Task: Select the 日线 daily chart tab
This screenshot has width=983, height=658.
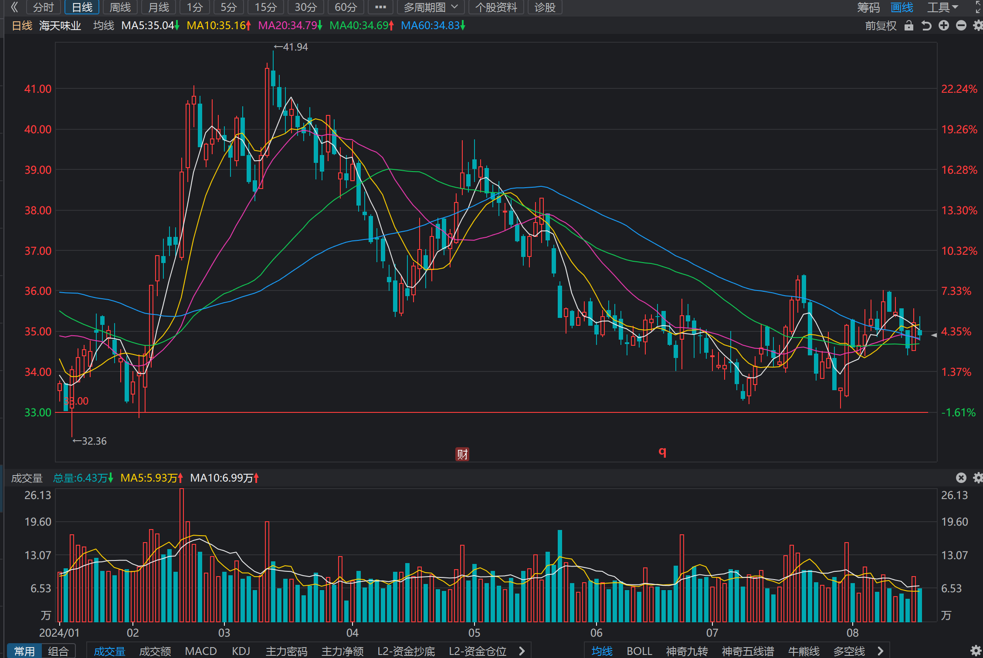Action: click(82, 7)
